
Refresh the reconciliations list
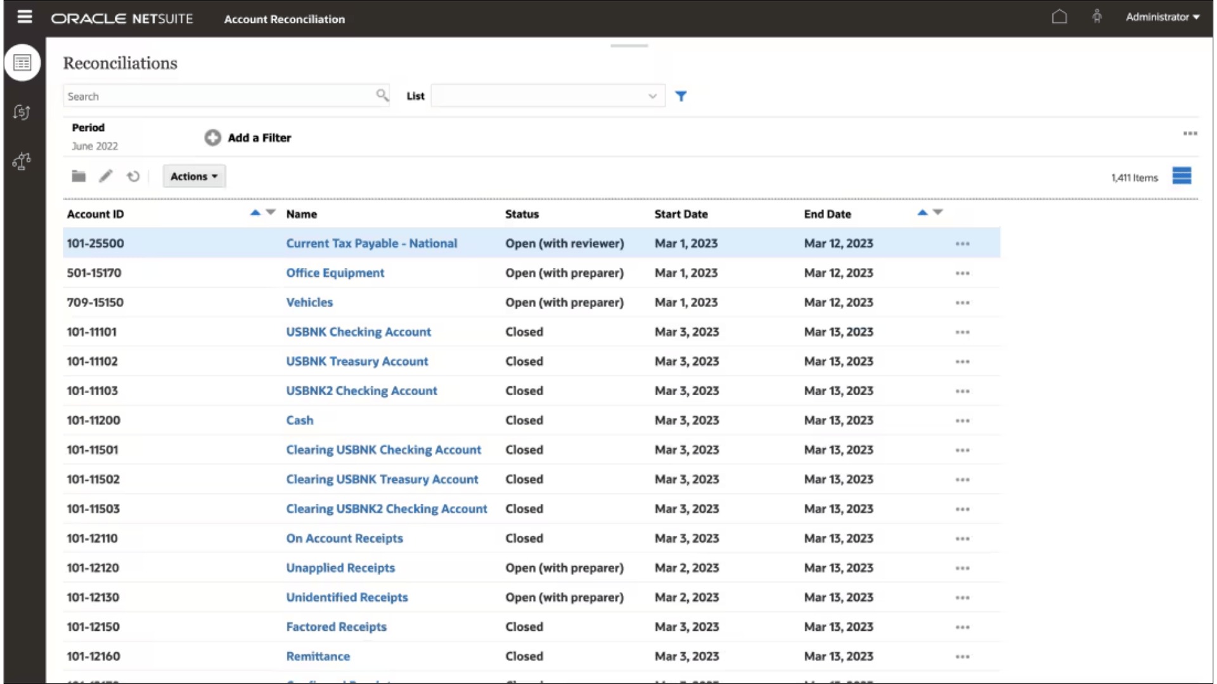[133, 176]
